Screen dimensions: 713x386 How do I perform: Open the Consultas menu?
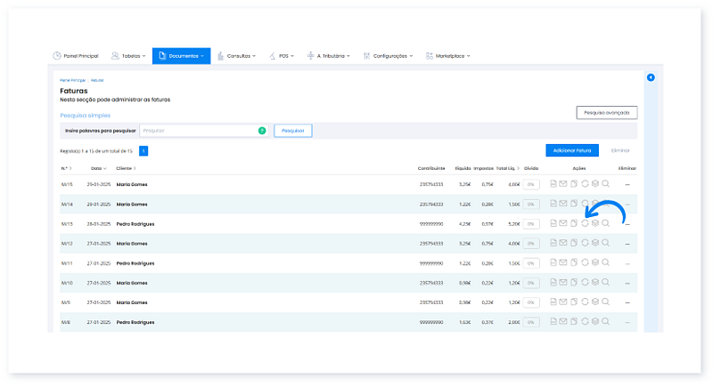point(236,56)
